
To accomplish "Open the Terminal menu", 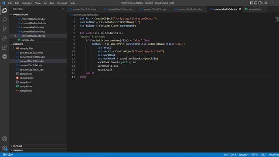I will click(62, 3).
